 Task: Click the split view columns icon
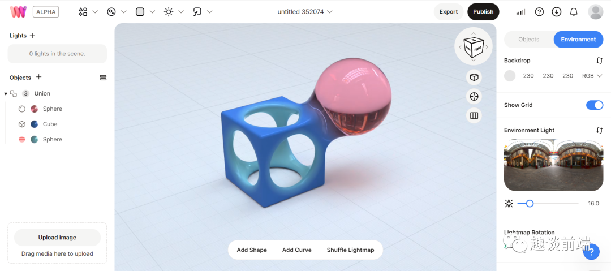coord(474,115)
